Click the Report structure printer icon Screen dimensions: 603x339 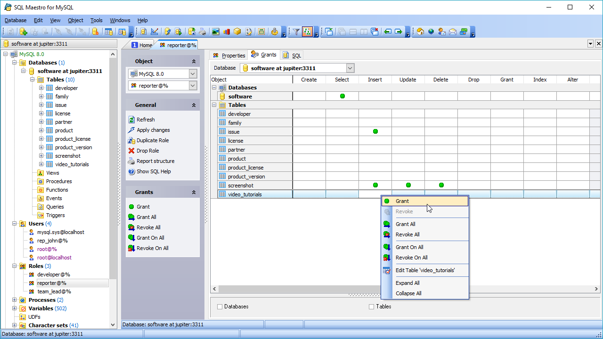tap(132, 161)
